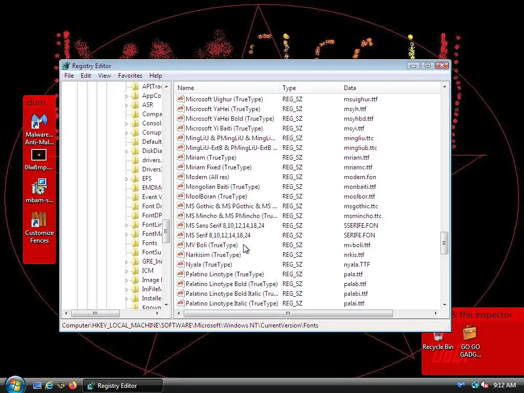Select the MS Sans Serif 8,10,12,14,18,24 value
Screen dimensions: 524x393
225,225
